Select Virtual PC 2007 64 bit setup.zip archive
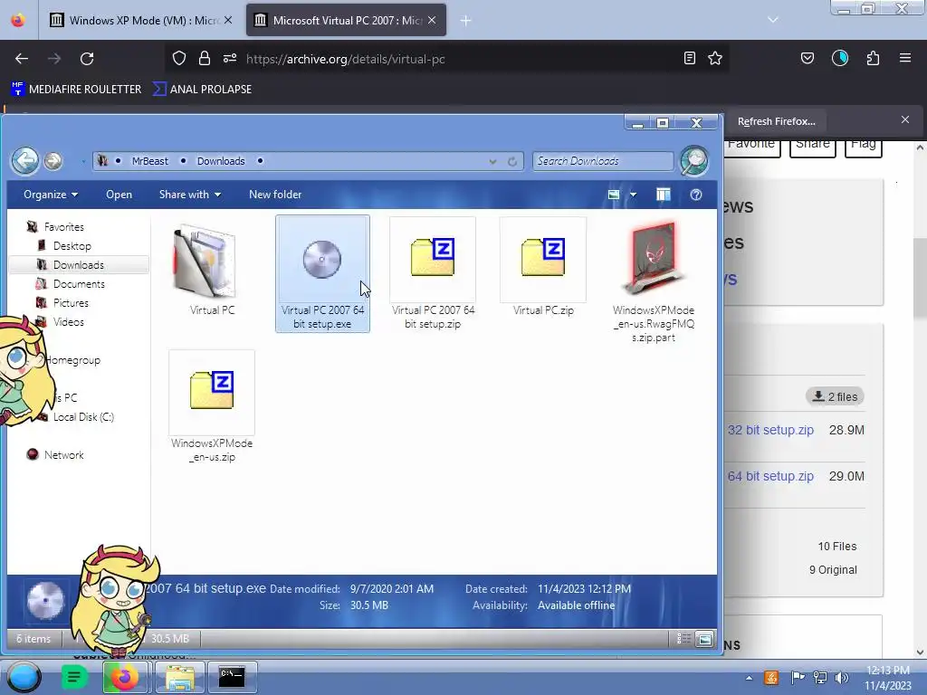Viewport: 927px width, 695px height. (x=433, y=273)
